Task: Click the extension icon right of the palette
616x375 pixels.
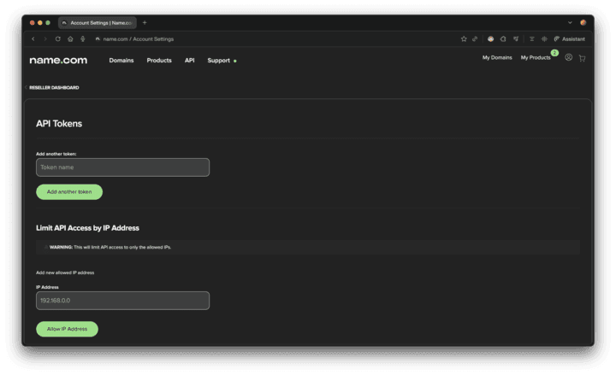Action: pyautogui.click(x=503, y=38)
